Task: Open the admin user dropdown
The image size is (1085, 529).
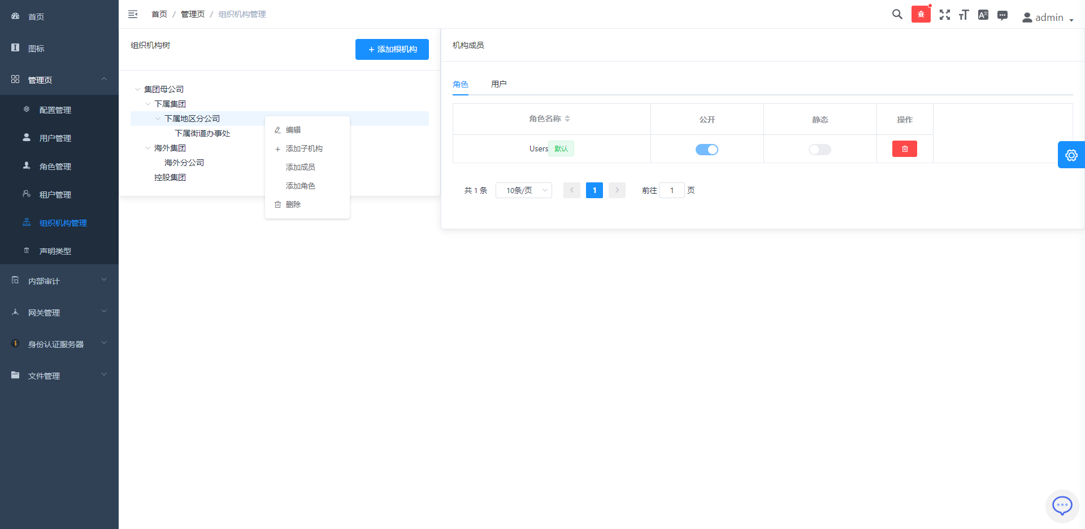Action: 1047,18
